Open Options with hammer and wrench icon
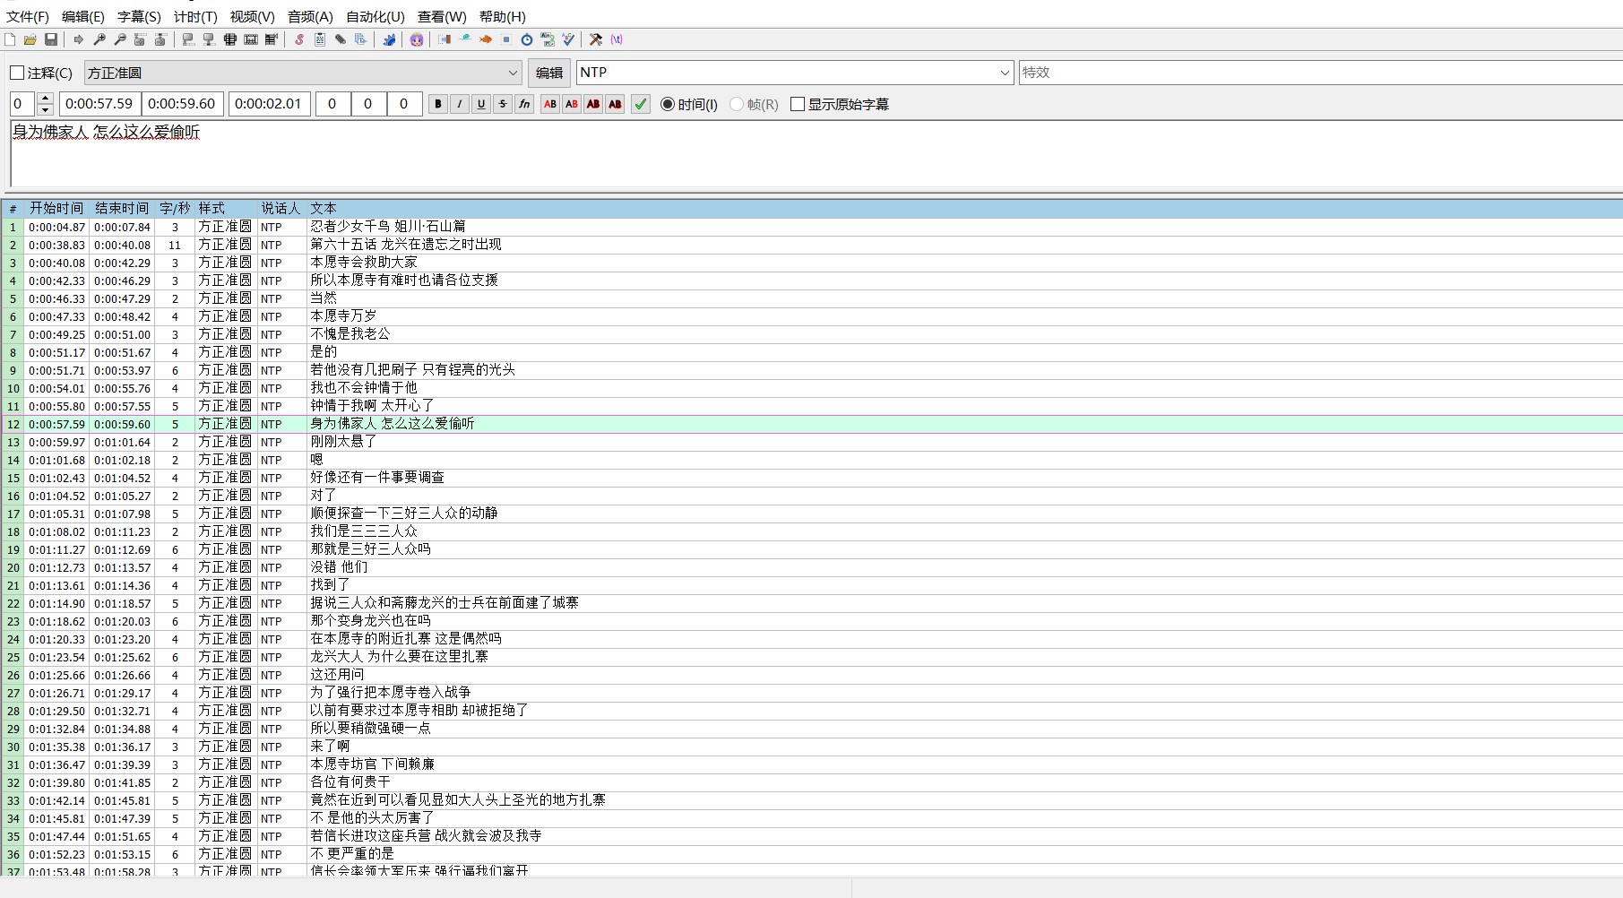Image resolution: width=1623 pixels, height=898 pixels. click(596, 39)
